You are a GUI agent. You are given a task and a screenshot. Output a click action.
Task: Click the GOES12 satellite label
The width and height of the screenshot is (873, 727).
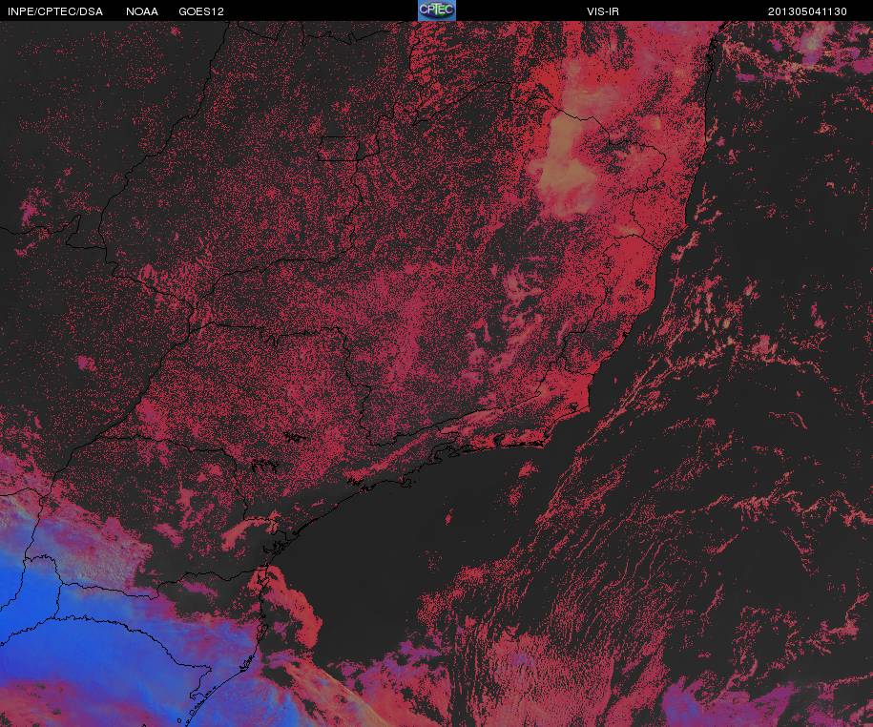pos(201,11)
